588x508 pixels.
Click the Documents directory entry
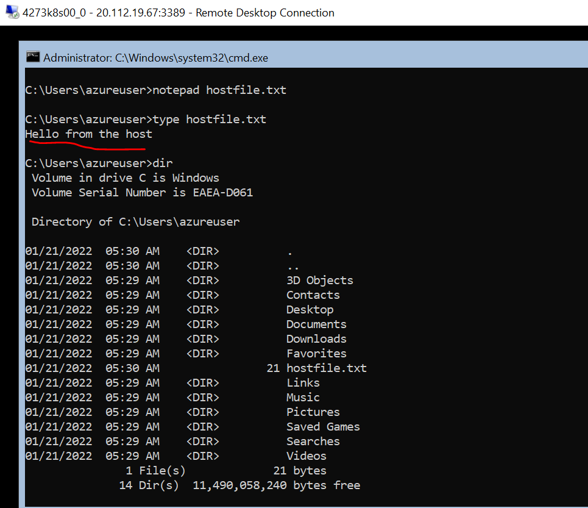pos(316,324)
